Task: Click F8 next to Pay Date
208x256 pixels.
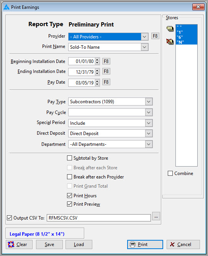Action: (106, 82)
